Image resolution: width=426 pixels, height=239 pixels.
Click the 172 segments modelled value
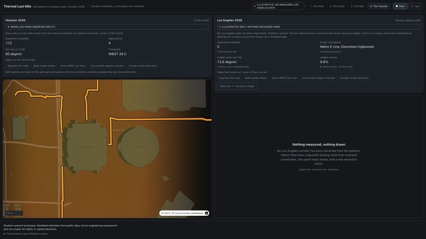8,43
